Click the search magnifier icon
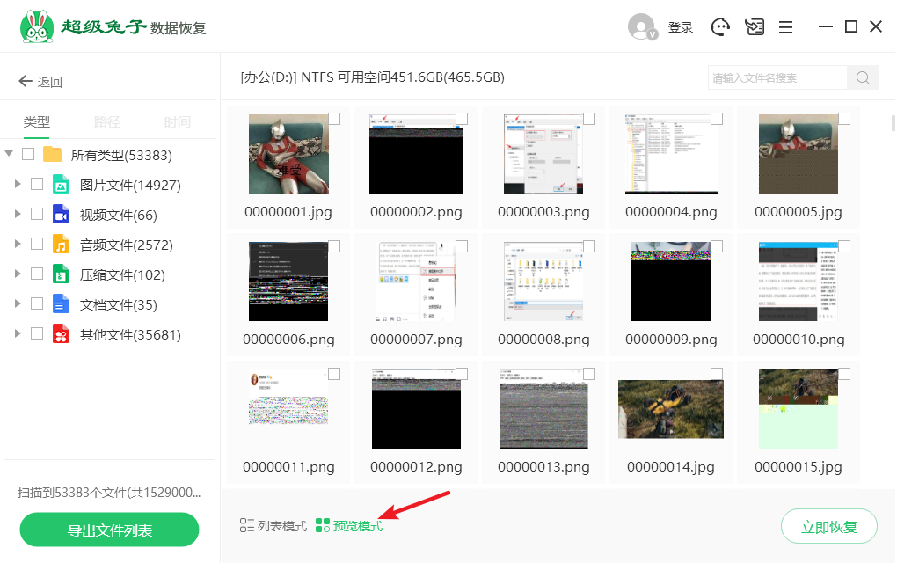The width and height of the screenshot is (897, 563). click(x=863, y=77)
